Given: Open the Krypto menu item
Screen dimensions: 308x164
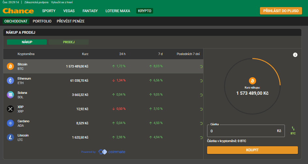Looking at the screenshot, I should [x=145, y=11].
